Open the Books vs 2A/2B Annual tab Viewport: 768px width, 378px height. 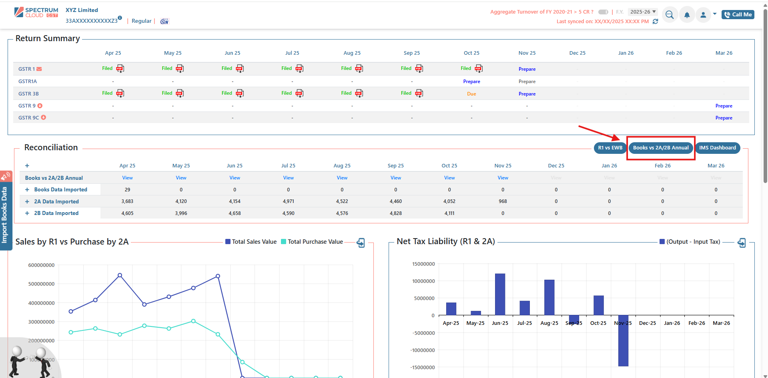coord(660,148)
